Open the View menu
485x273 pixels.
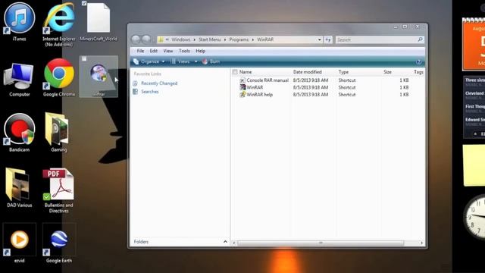tap(168, 51)
